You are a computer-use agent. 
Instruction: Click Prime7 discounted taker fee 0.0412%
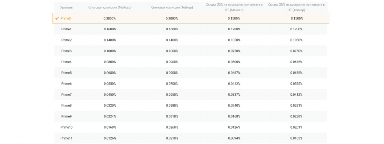coord(296,95)
